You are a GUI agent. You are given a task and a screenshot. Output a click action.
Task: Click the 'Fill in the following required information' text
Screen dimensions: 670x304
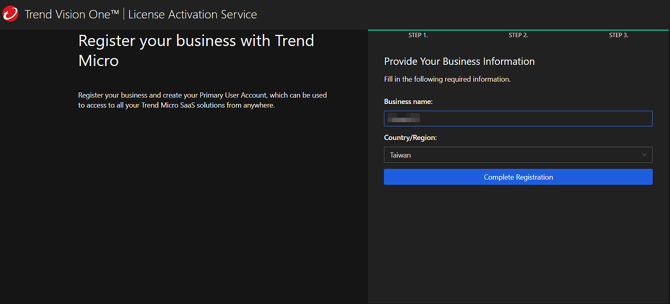(x=447, y=79)
